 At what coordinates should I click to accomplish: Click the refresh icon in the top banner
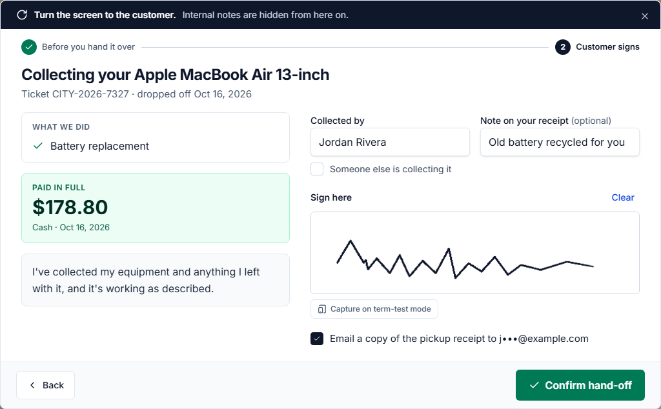[22, 15]
